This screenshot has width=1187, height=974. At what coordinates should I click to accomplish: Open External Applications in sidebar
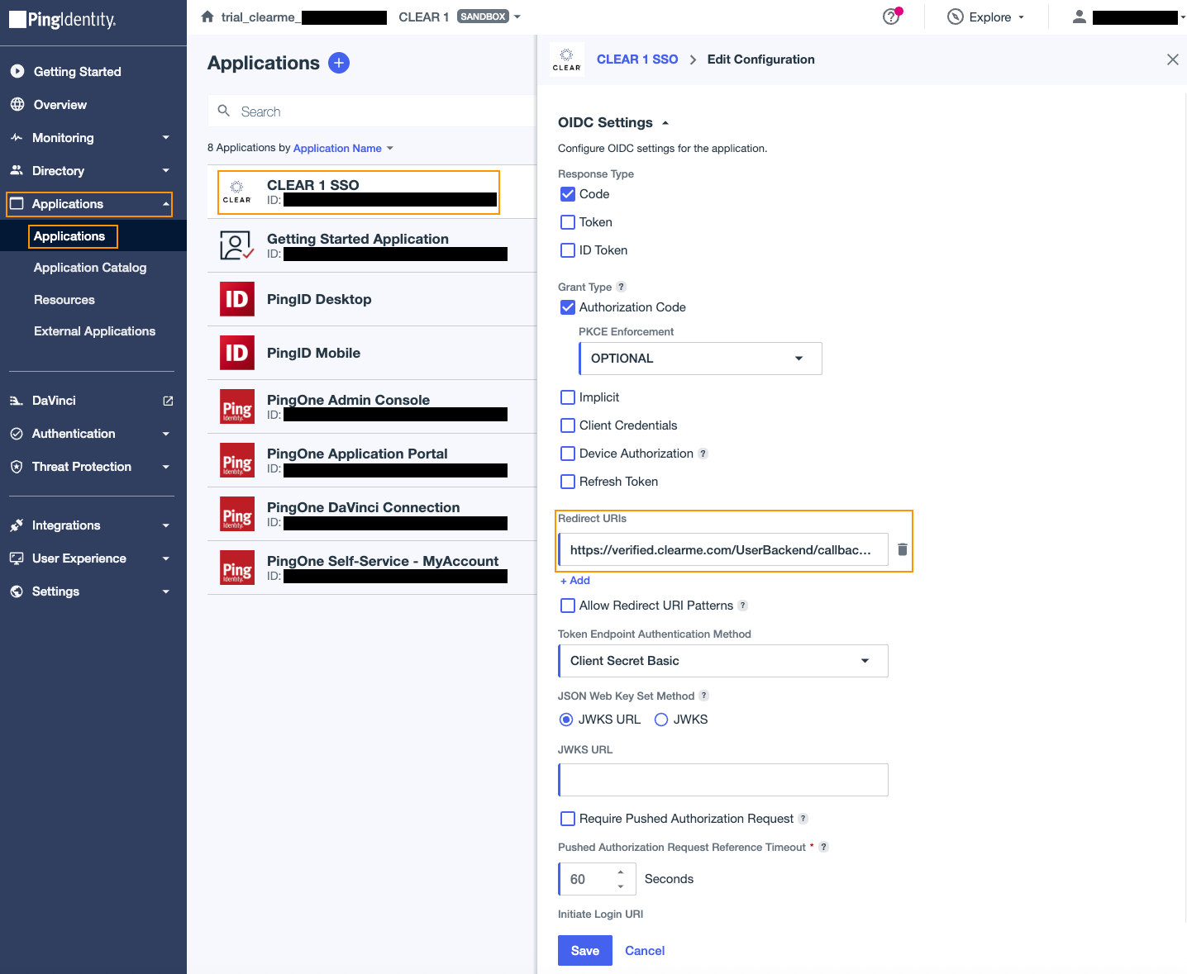tap(94, 331)
